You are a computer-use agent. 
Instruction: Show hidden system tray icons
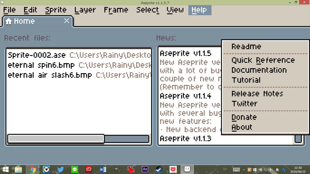pos(244,170)
